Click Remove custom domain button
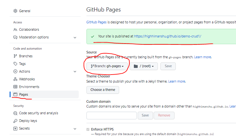Image resolution: width=236 pixels, height=136 pixels. [x=164, y=116]
